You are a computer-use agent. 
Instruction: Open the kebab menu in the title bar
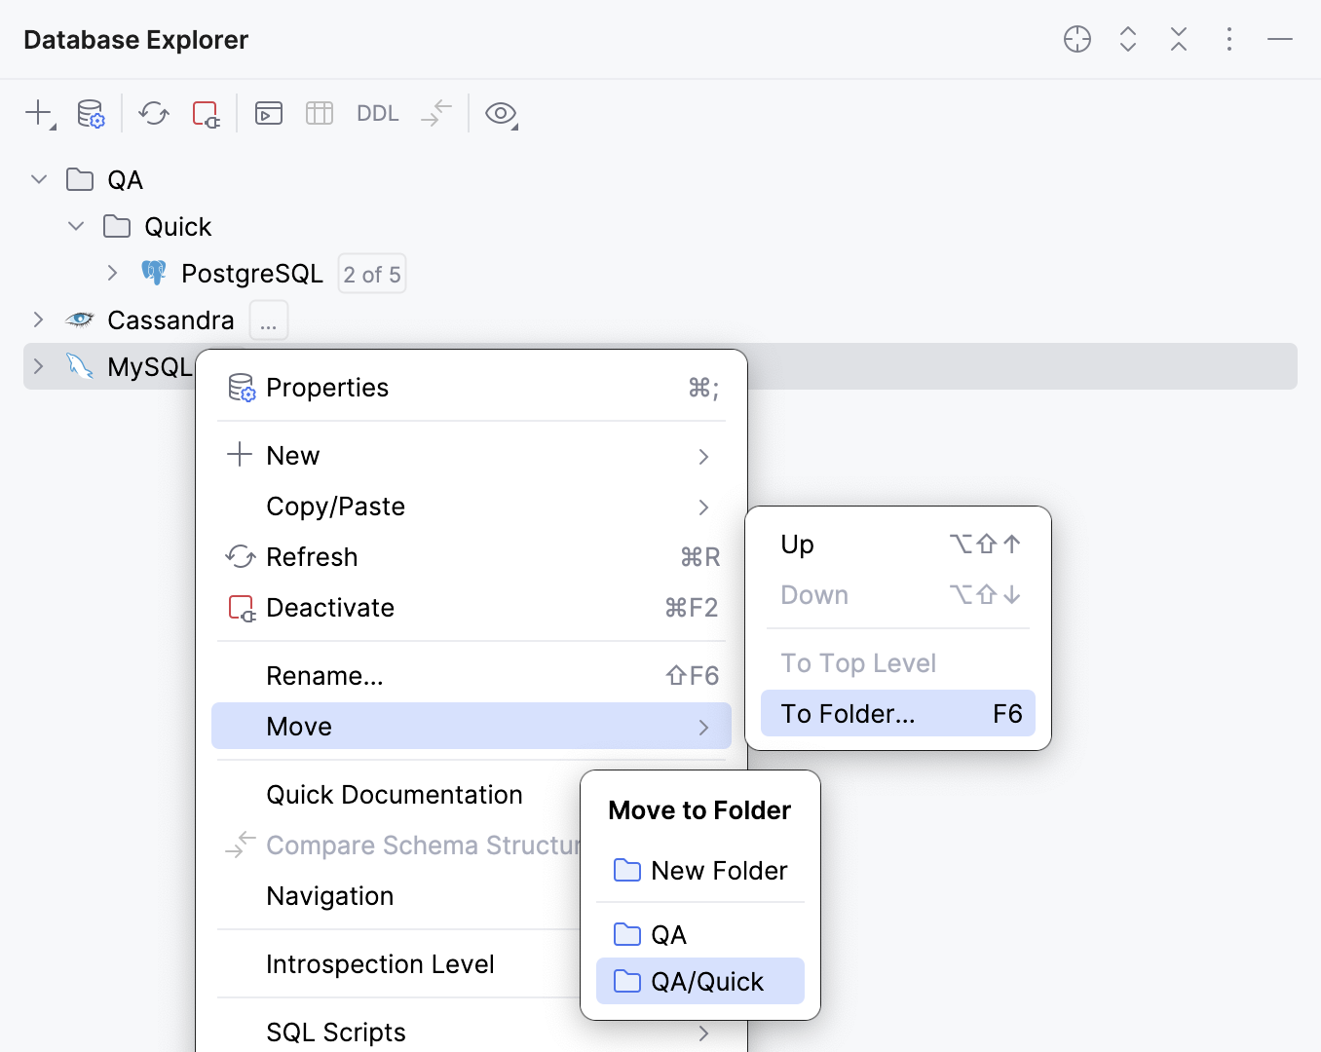point(1229,39)
